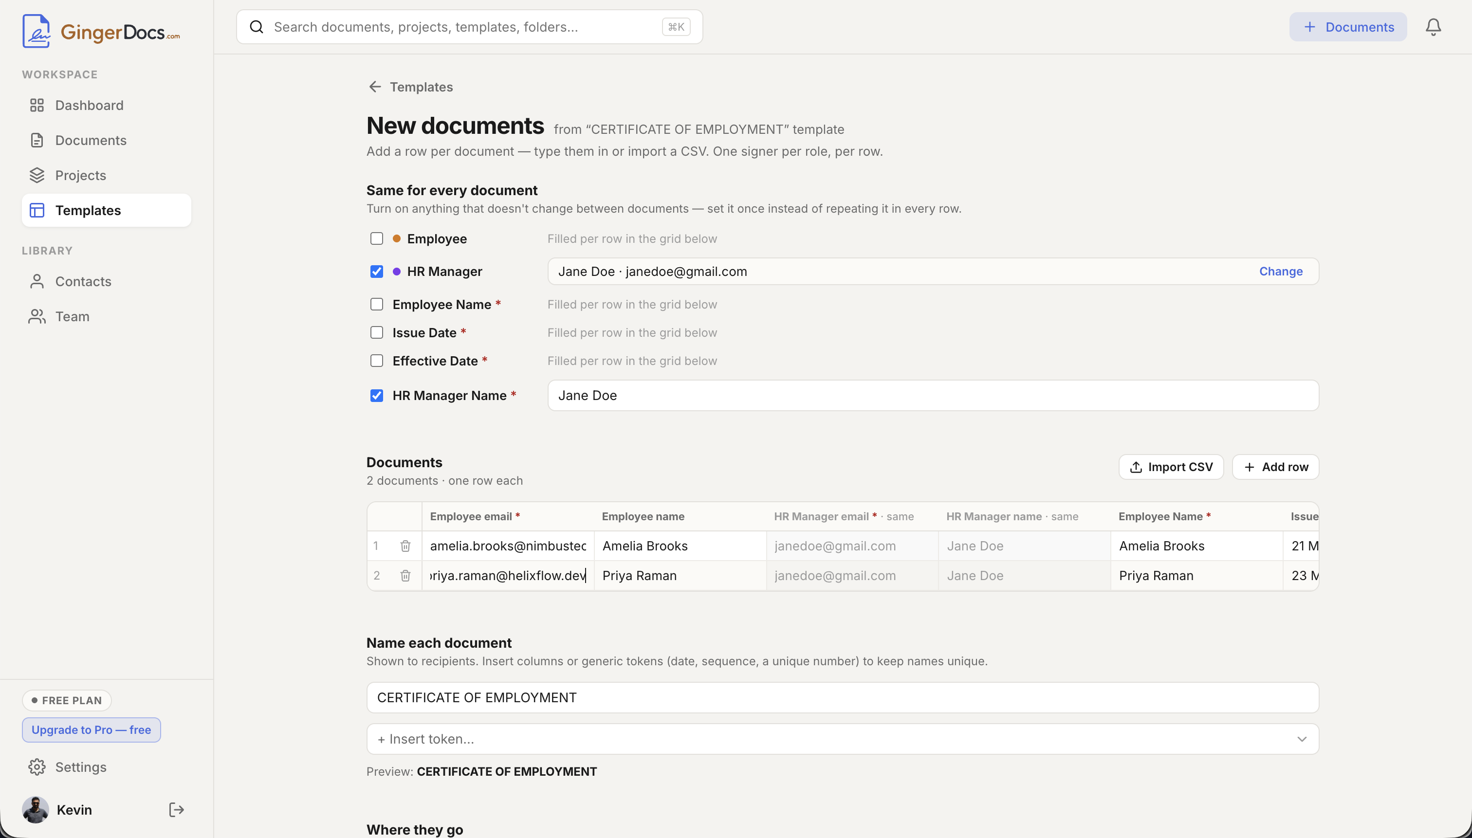The image size is (1472, 838).
Task: Open Contacts in the library section
Action: 107,281
